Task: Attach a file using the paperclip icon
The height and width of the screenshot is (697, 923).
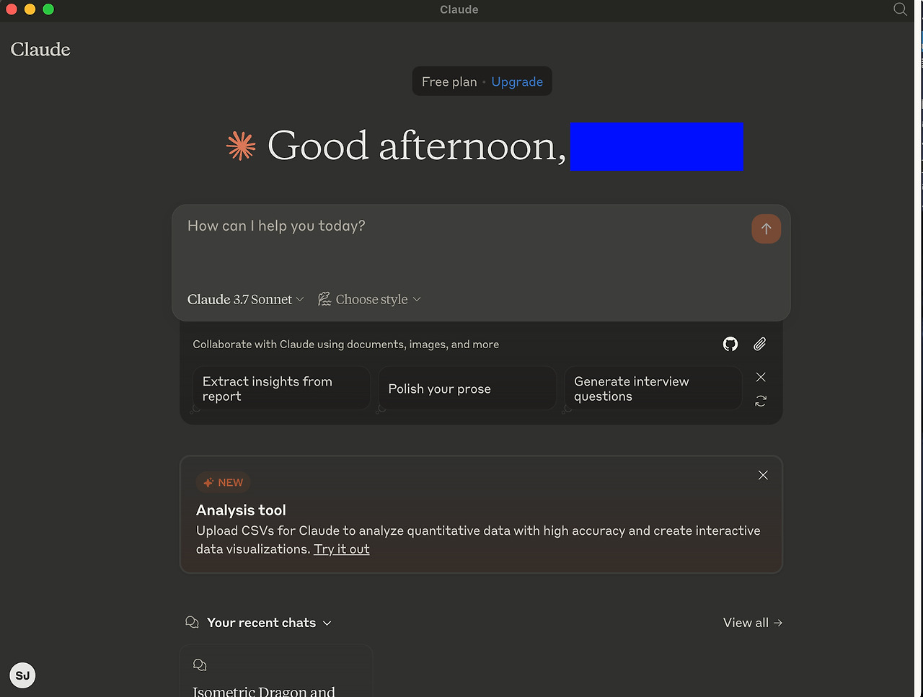Action: click(x=759, y=344)
